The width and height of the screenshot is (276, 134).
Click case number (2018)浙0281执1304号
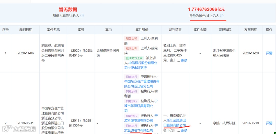[81, 123]
